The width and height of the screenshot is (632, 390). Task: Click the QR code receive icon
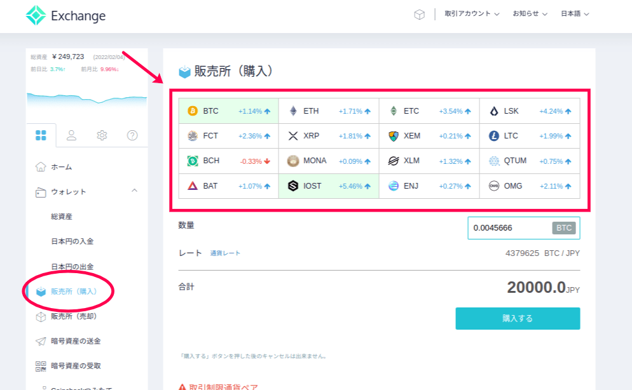[x=41, y=366]
